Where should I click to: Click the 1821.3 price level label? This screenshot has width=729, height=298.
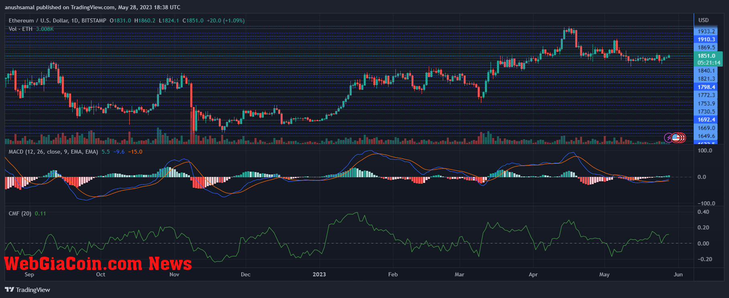tap(706, 79)
